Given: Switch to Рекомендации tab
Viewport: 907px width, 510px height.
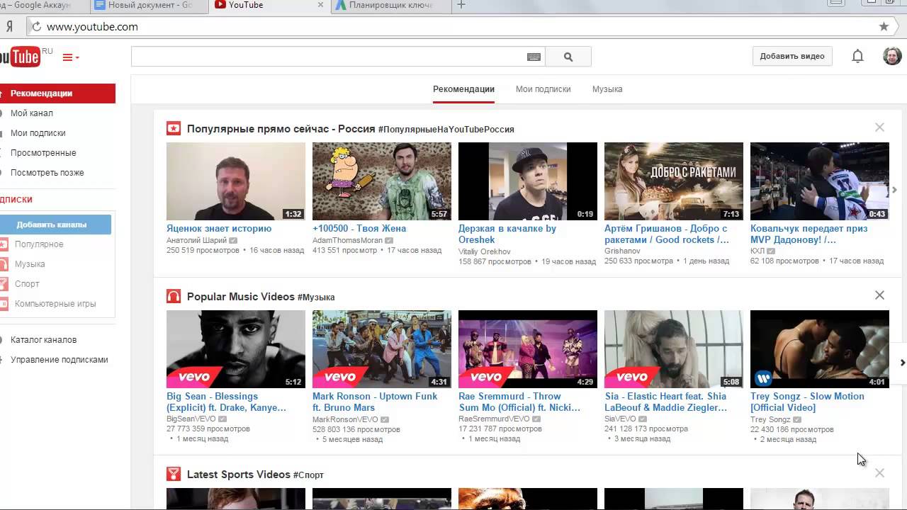Looking at the screenshot, I should pos(463,89).
